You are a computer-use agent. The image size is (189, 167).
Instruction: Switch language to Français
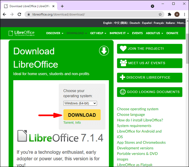tap(159, 23)
